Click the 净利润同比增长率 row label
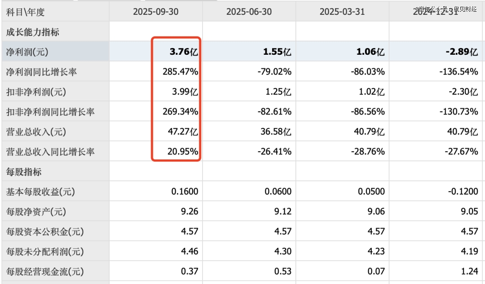 (41, 72)
